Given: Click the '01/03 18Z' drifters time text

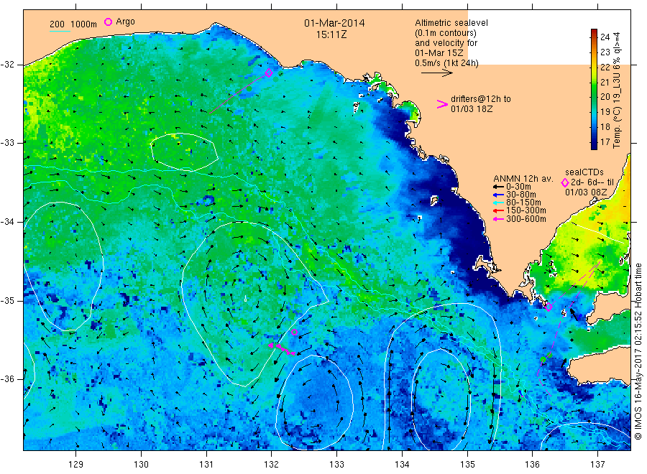Looking at the screenshot, I should point(471,109).
